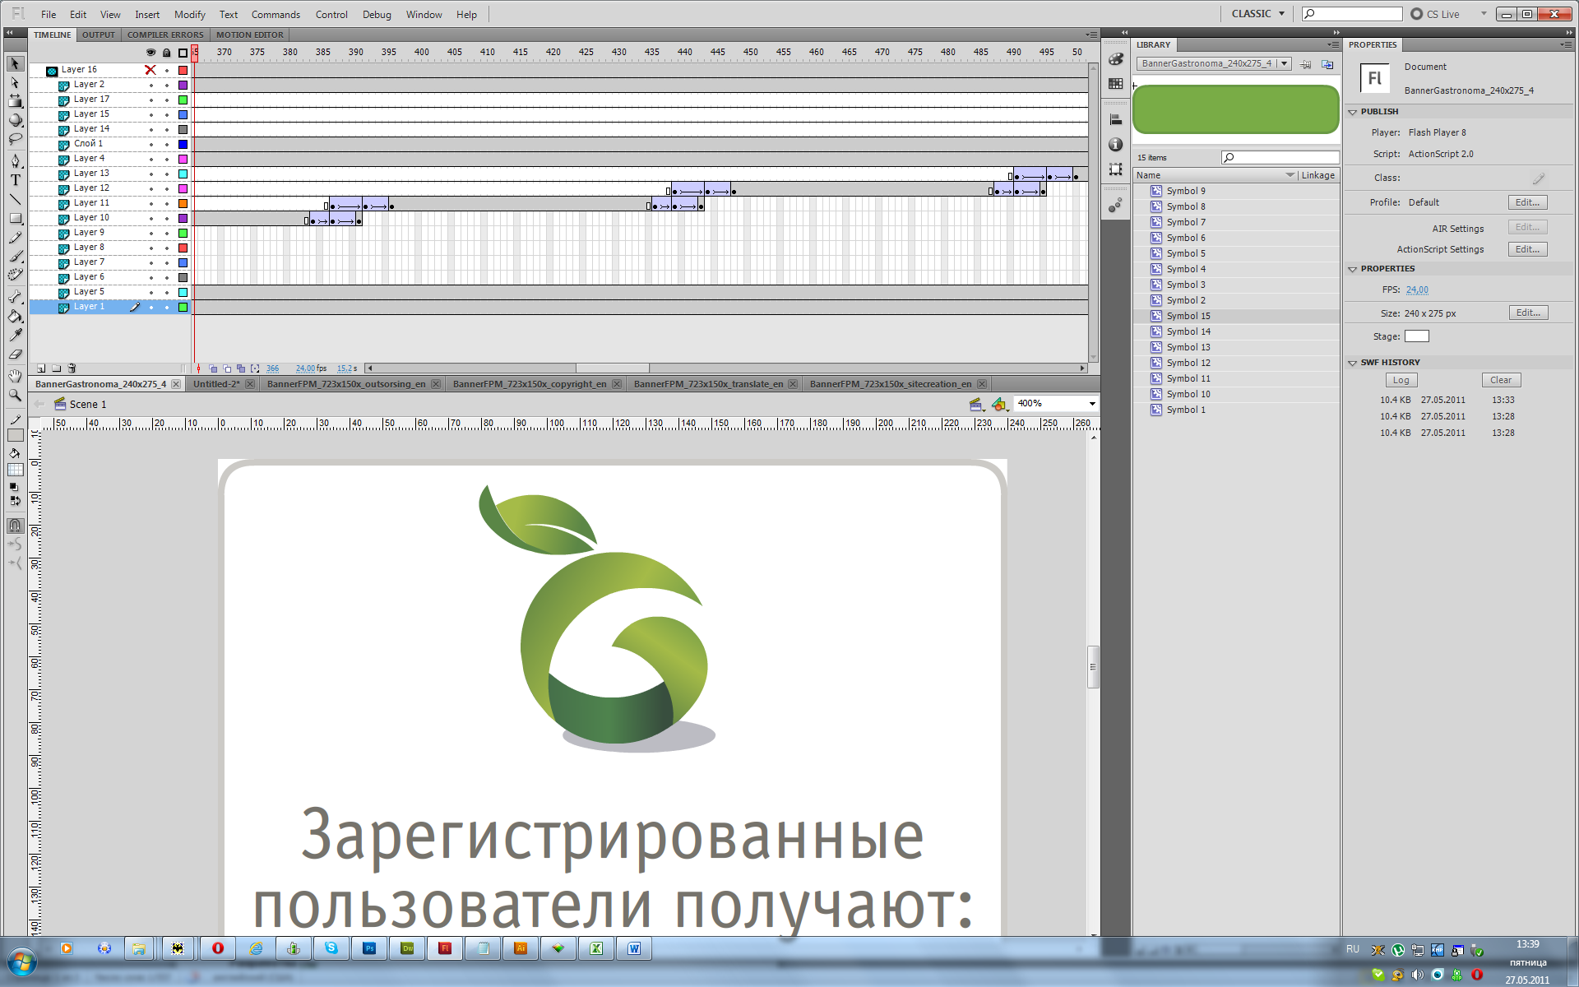
Task: Delete layer using trash icon
Action: click(72, 368)
